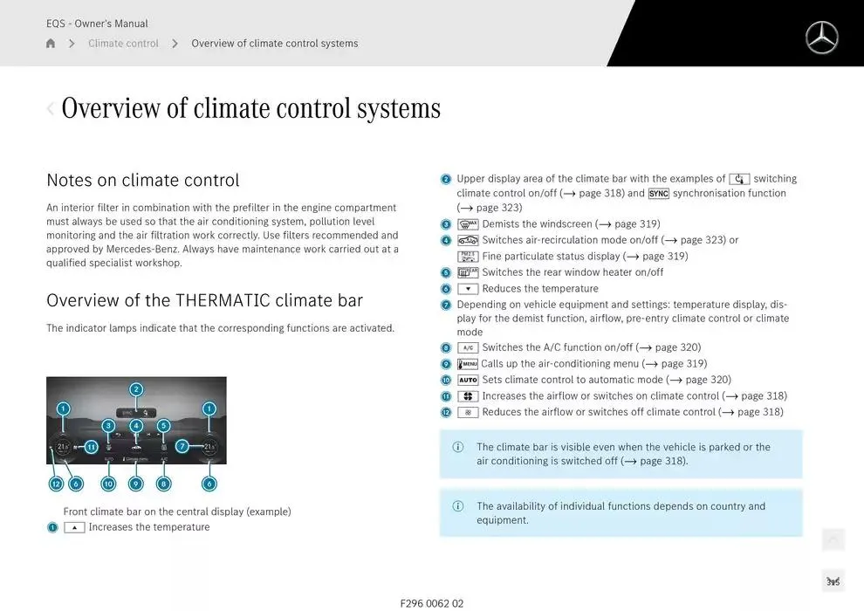The width and height of the screenshot is (864, 611).
Task: Click the home icon in breadcrumb
Action: [x=51, y=44]
